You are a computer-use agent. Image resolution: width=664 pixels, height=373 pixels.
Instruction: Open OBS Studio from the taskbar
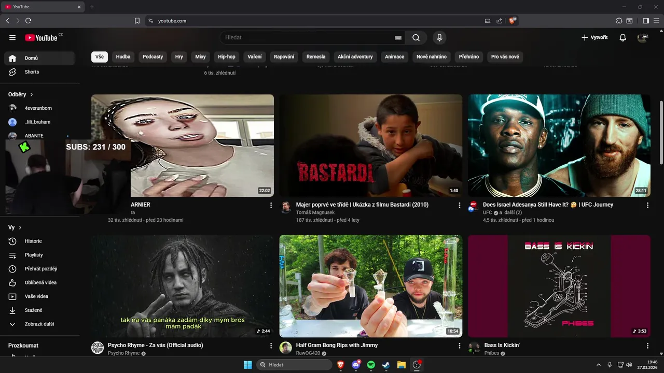pyautogui.click(x=417, y=365)
